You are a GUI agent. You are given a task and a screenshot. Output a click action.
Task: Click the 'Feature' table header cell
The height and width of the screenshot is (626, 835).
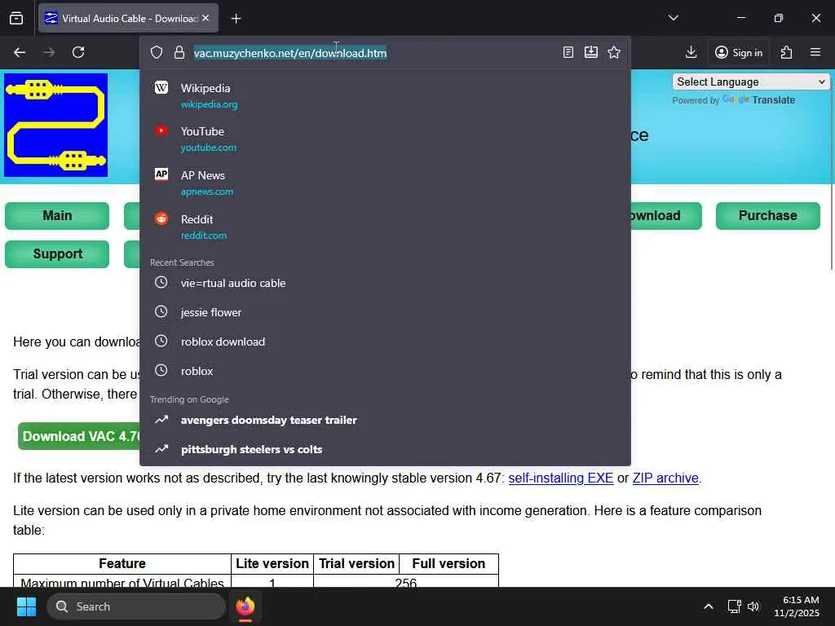pyautogui.click(x=122, y=563)
